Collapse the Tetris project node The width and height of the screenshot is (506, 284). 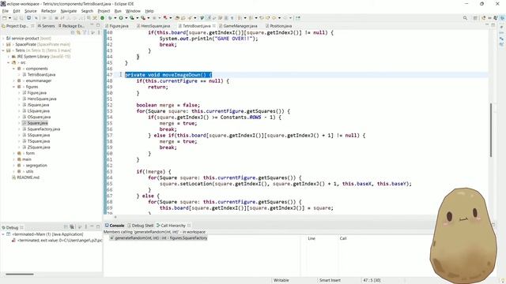[3, 50]
